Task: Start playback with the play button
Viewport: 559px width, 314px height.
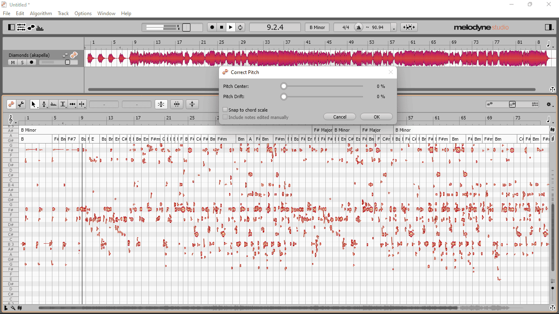Action: (x=231, y=27)
